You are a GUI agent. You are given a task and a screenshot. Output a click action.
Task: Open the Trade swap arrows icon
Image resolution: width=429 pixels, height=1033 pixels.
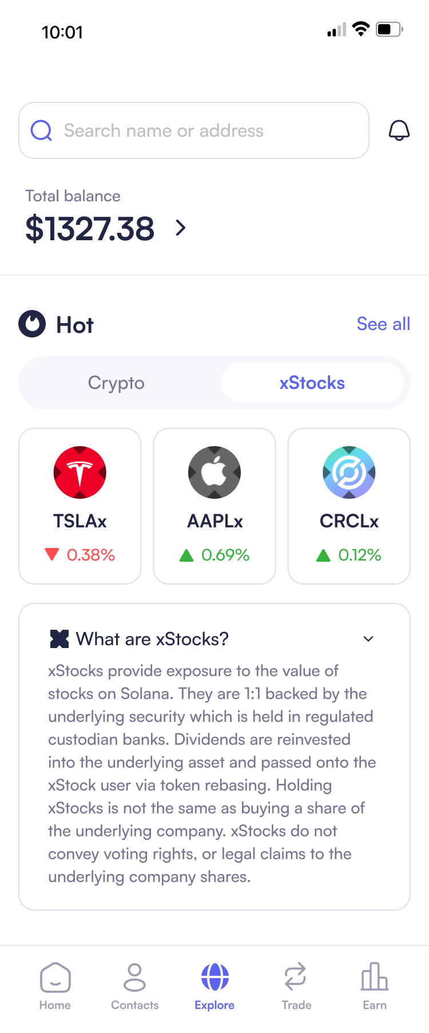[x=296, y=978]
